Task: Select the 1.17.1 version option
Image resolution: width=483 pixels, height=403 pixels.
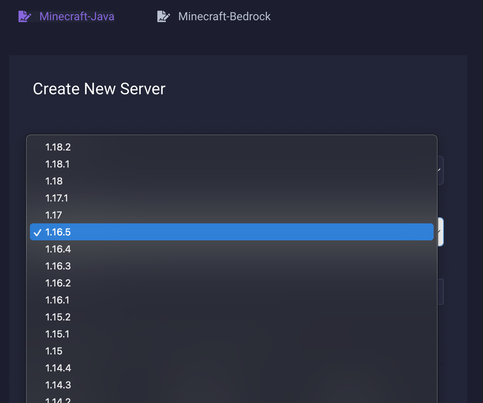Action: 57,198
